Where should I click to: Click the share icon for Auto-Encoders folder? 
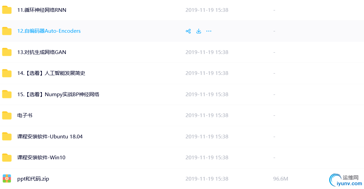point(188,31)
